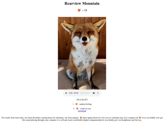
Task: Click the fox emoji before "crush on you"
Action: click(x=77, y=108)
